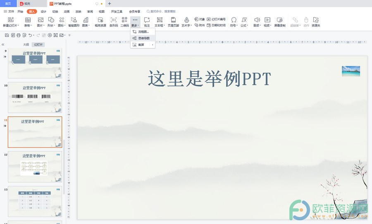Select slide 13 thumbnail with table
372x224 pixels.
tap(35, 201)
